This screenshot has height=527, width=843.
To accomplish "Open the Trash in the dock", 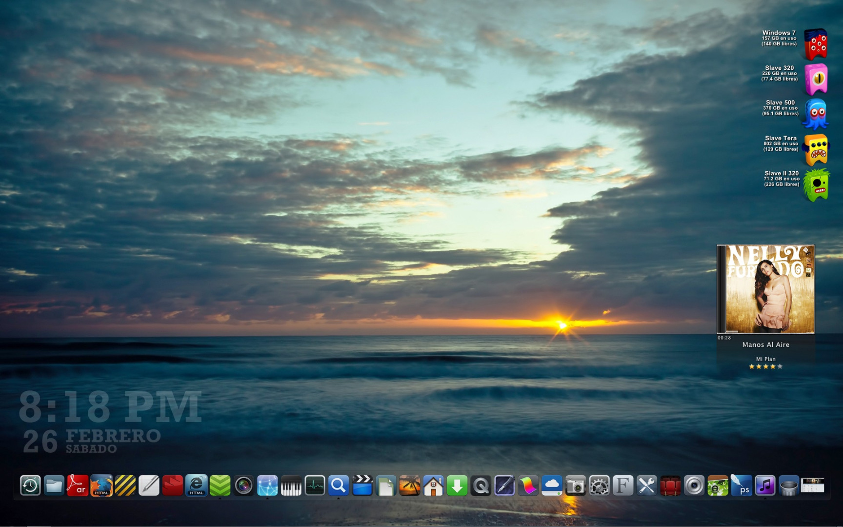I will (788, 486).
